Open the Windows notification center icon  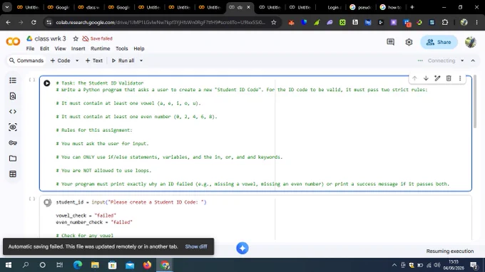point(474,265)
